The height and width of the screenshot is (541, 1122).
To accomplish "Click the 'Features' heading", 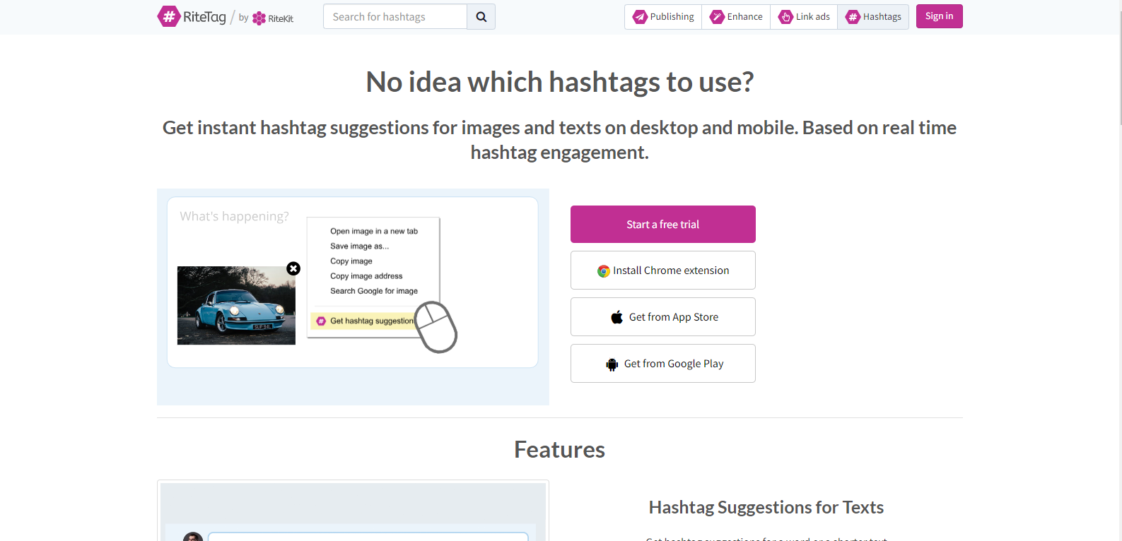I will tap(559, 449).
